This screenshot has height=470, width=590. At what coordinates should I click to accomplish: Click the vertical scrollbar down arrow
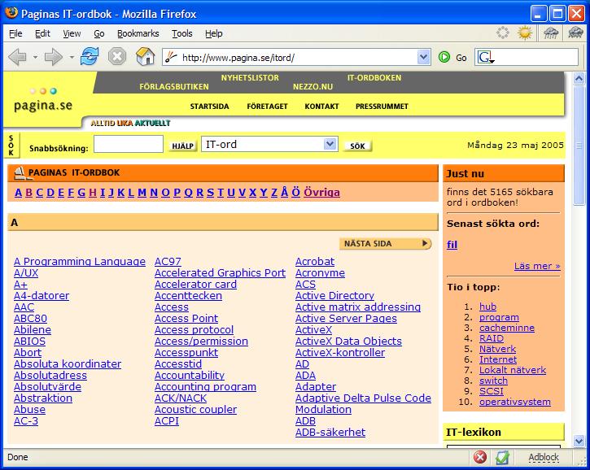tap(579, 441)
